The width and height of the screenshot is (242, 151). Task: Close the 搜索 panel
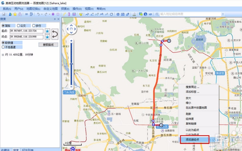pos(58,19)
